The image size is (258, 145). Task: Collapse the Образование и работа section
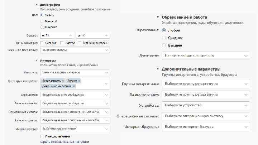(x=158, y=17)
